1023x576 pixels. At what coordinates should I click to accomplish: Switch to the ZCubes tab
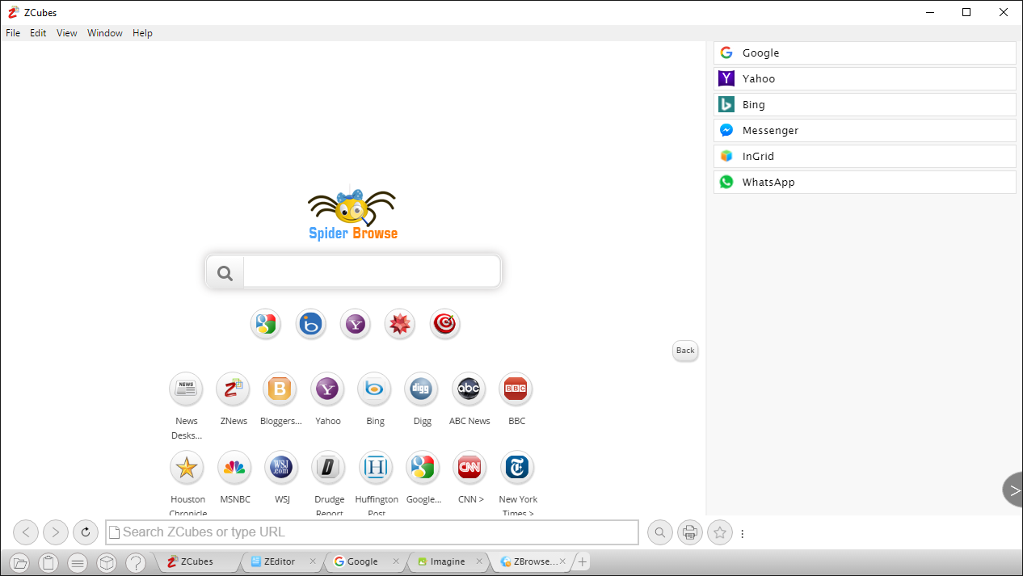pyautogui.click(x=197, y=561)
